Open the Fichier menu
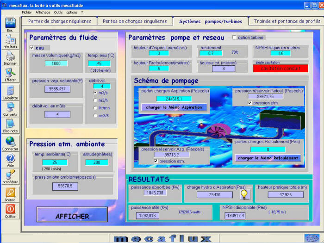The width and height of the screenshot is (324, 243). point(27,12)
